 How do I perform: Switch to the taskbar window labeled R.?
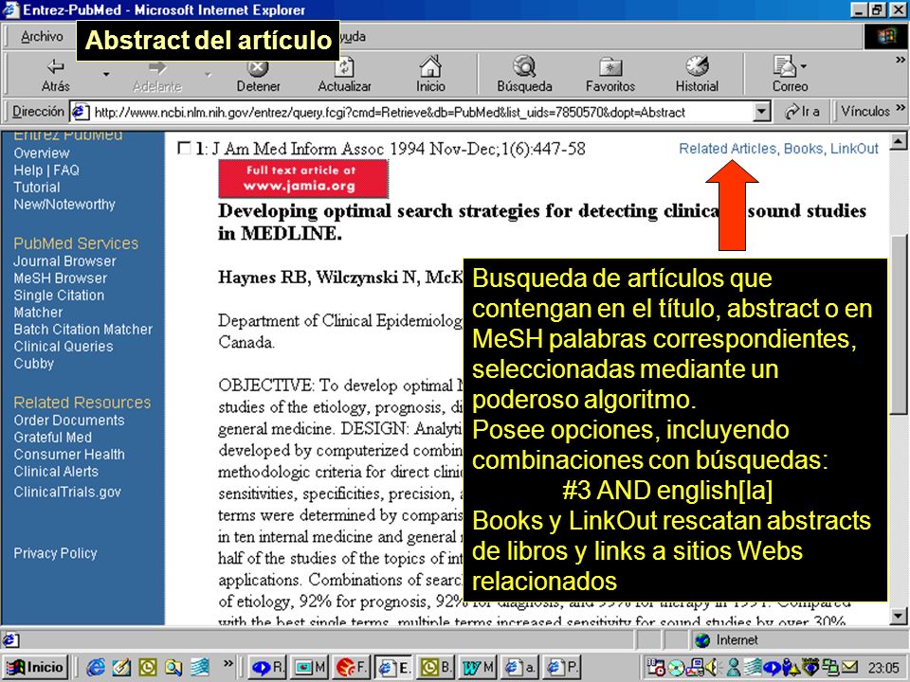point(268,668)
